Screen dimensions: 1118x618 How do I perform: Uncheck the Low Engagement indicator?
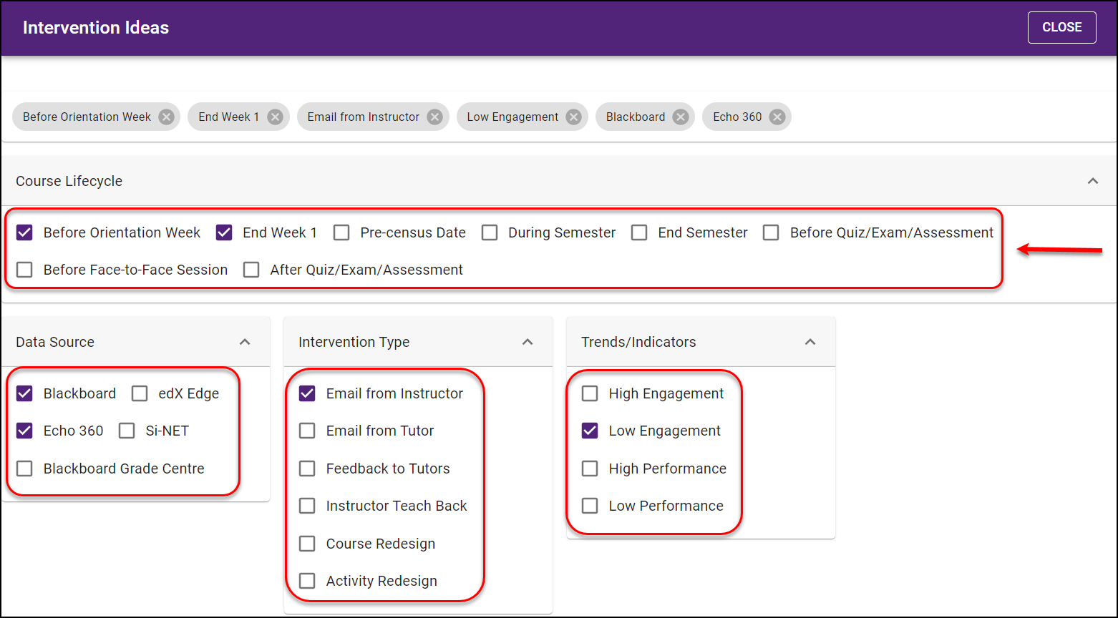point(590,431)
